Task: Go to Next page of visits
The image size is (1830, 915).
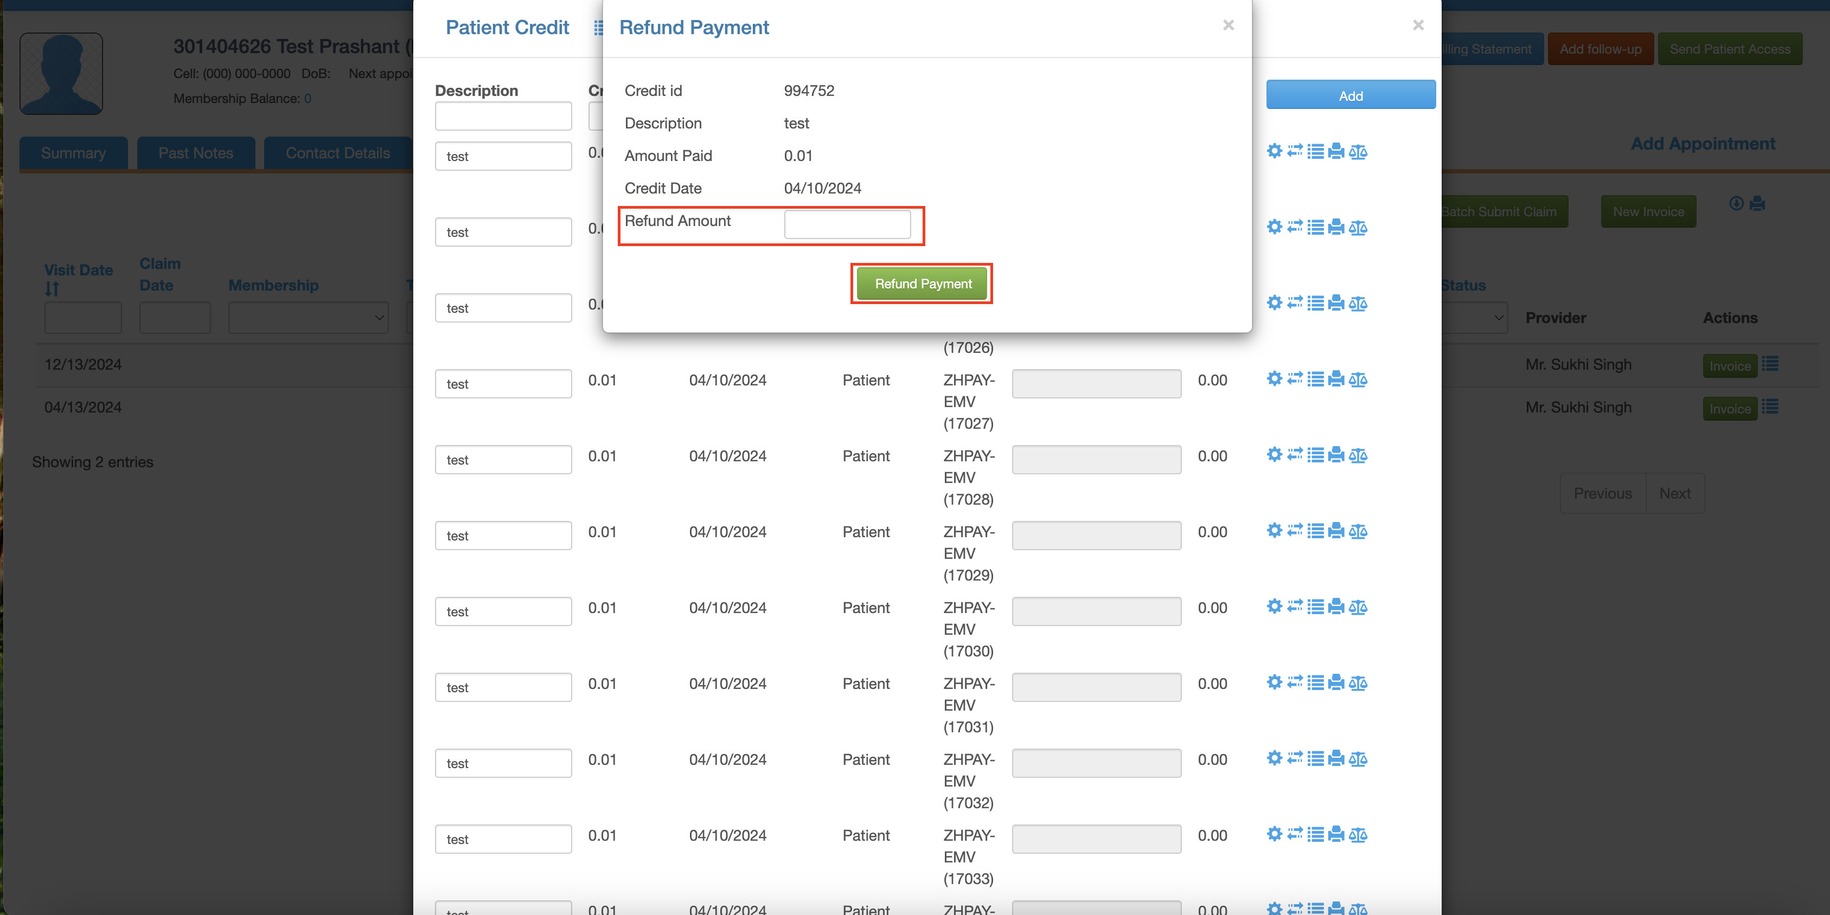Action: tap(1675, 493)
